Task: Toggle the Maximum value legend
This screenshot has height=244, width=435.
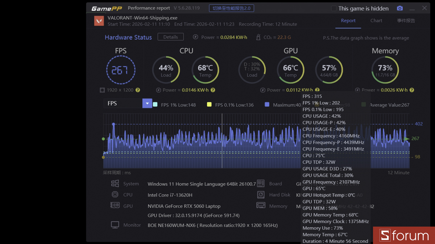Action: click(x=267, y=104)
